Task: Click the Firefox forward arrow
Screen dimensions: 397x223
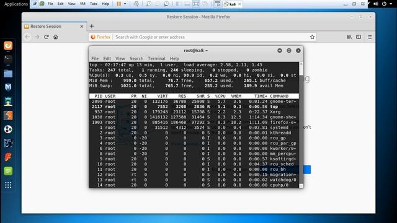Action: (37, 37)
